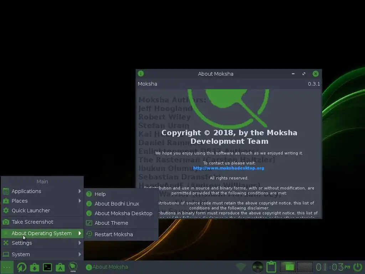Choose About Bodhi Linux
365x274 pixels.
click(x=121, y=204)
